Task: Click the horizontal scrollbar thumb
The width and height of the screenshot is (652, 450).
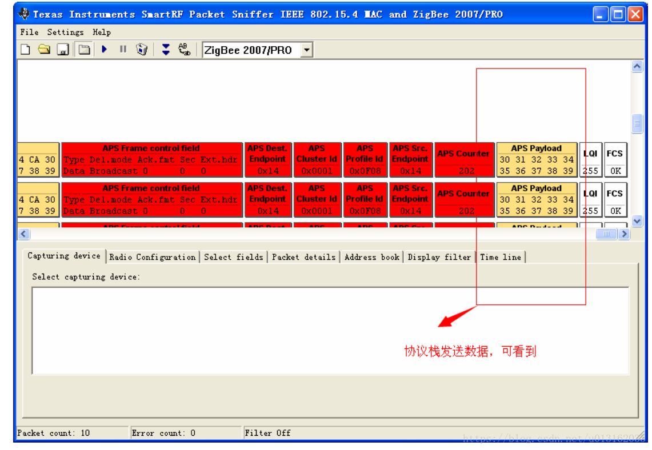Action: (606, 234)
